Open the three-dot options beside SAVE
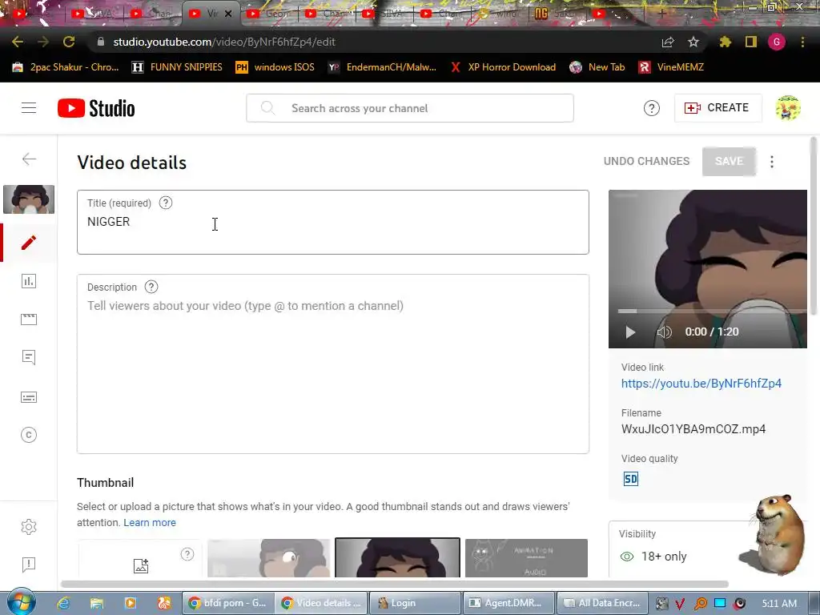820x615 pixels. pyautogui.click(x=772, y=162)
